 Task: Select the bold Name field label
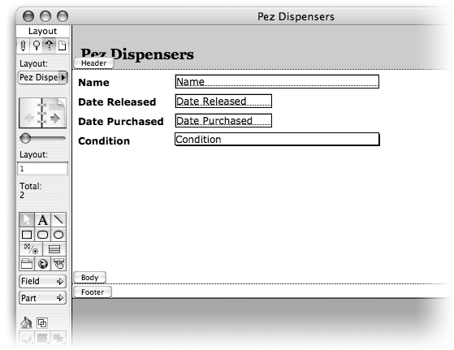[x=94, y=83]
